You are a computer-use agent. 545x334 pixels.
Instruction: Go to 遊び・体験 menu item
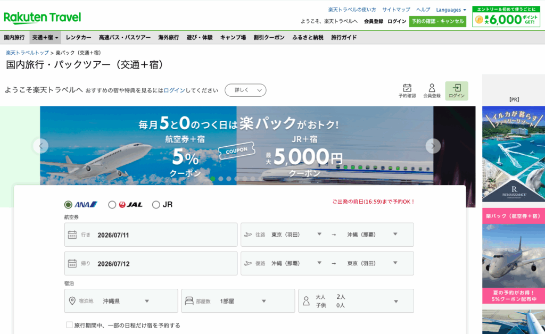tap(200, 38)
